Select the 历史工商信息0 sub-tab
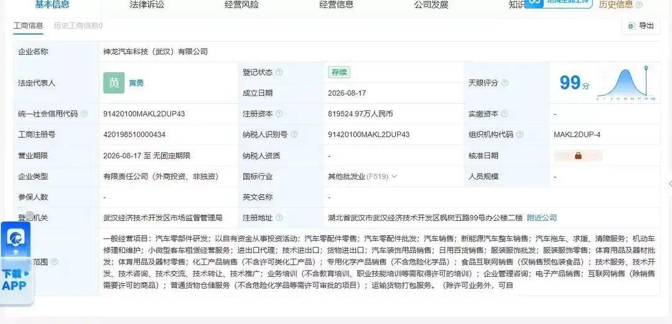Viewport: 672px width, 324px height. (78, 25)
